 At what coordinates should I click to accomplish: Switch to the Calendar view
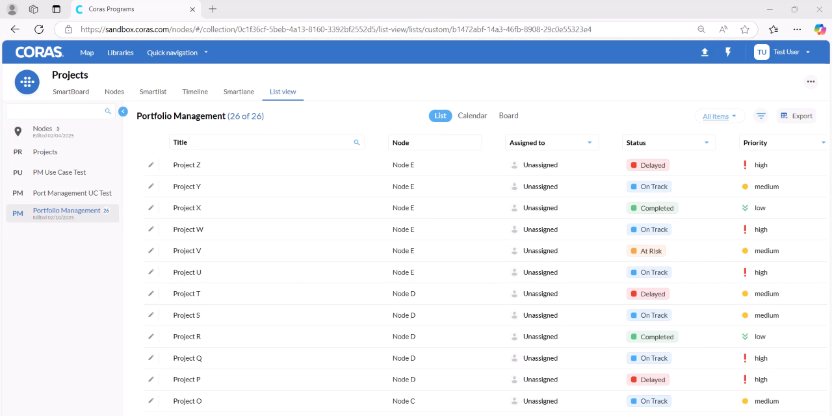click(473, 116)
